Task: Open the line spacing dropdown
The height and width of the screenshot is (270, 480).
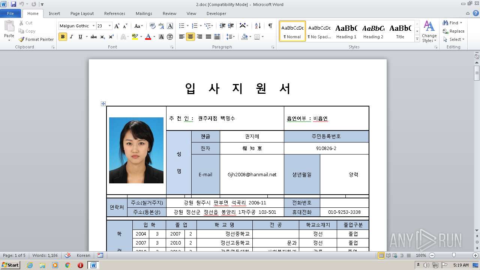Action: (231, 37)
